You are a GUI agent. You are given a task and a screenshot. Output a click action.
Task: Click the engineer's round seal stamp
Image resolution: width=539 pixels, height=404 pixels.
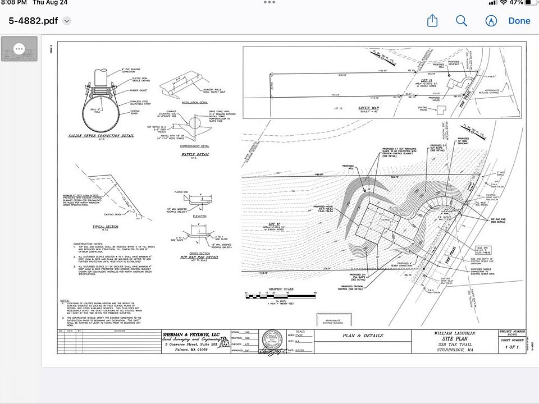[x=272, y=340]
